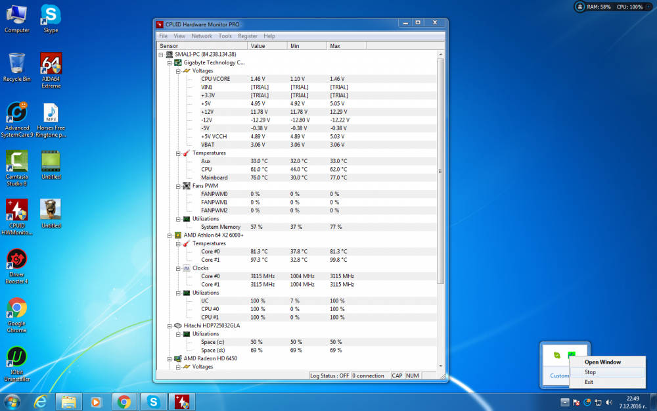The height and width of the screenshot is (411, 657).
Task: Collapse Voltages section under Gigabyte board
Action: [x=178, y=71]
